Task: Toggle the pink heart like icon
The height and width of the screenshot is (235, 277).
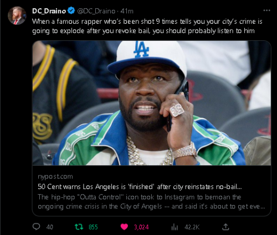Action: (x=124, y=227)
